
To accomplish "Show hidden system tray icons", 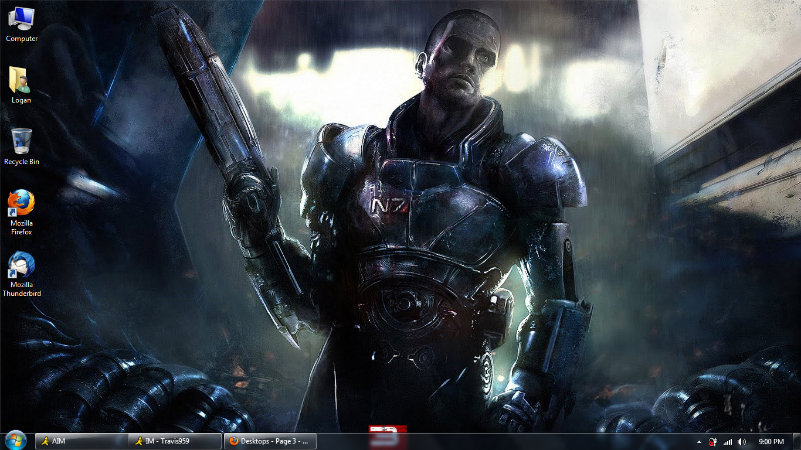I will [x=699, y=442].
